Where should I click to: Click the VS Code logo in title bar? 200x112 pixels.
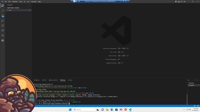coord(2,2)
